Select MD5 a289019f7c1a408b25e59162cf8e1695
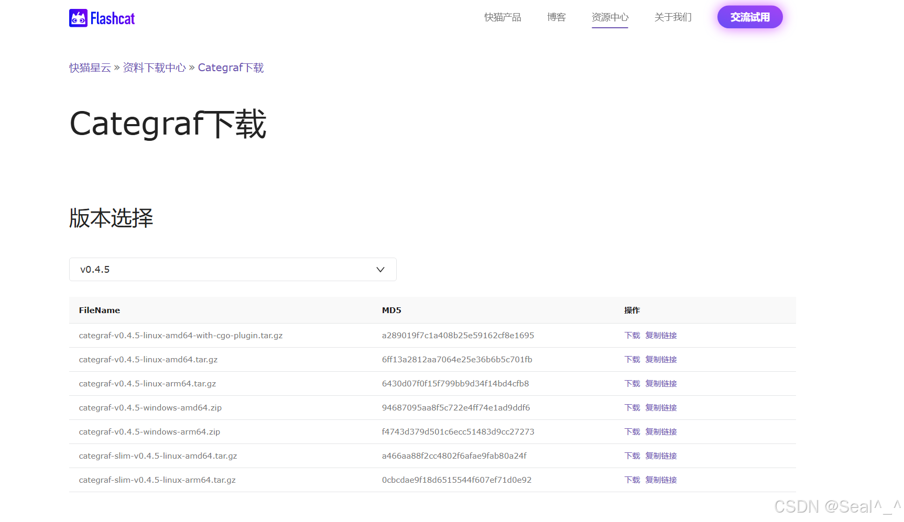Screen dimensions: 904x522 (458, 335)
